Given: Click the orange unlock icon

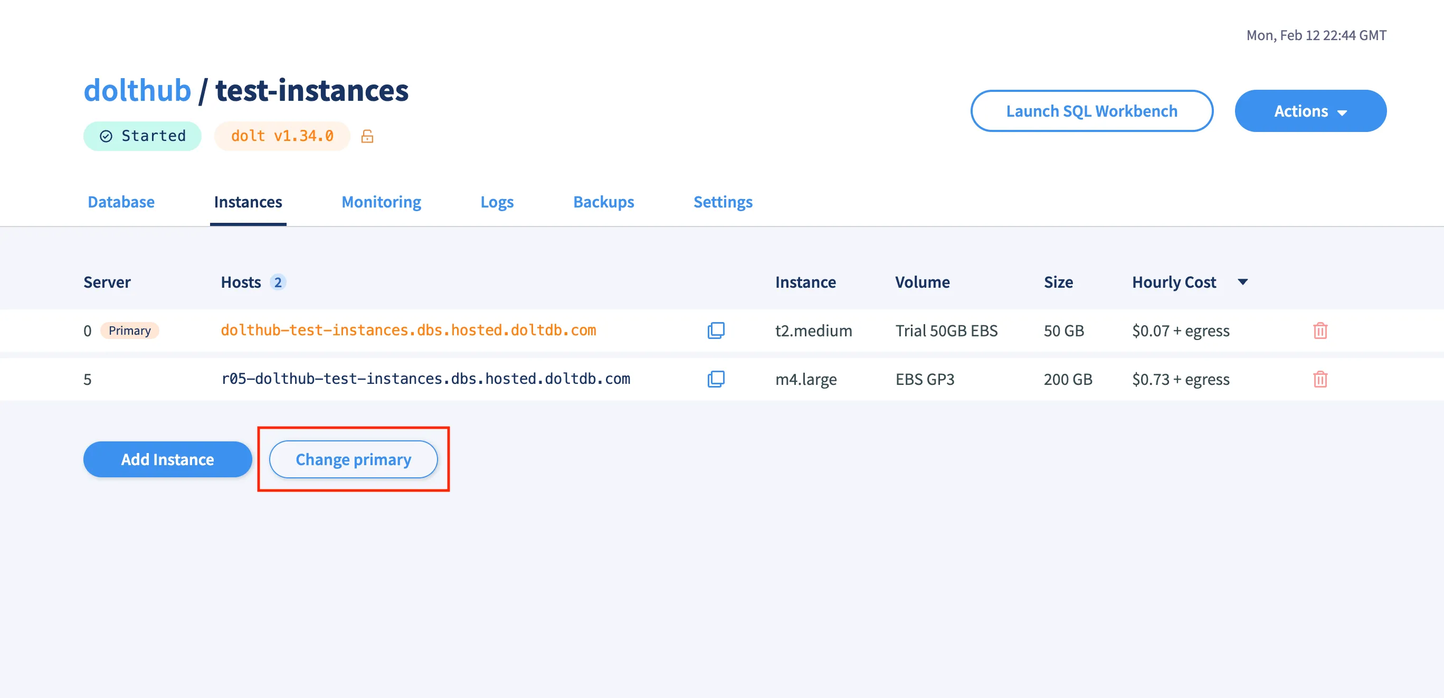Looking at the screenshot, I should [367, 136].
